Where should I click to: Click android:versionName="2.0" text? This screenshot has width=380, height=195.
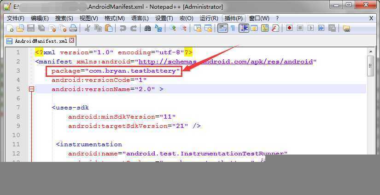tap(103, 89)
